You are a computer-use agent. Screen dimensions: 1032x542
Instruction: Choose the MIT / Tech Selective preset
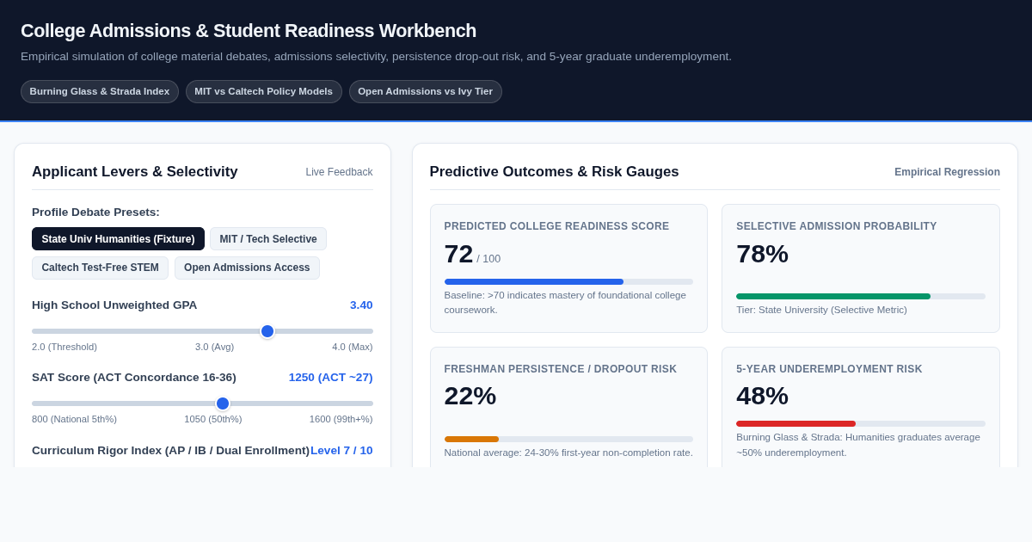point(268,239)
